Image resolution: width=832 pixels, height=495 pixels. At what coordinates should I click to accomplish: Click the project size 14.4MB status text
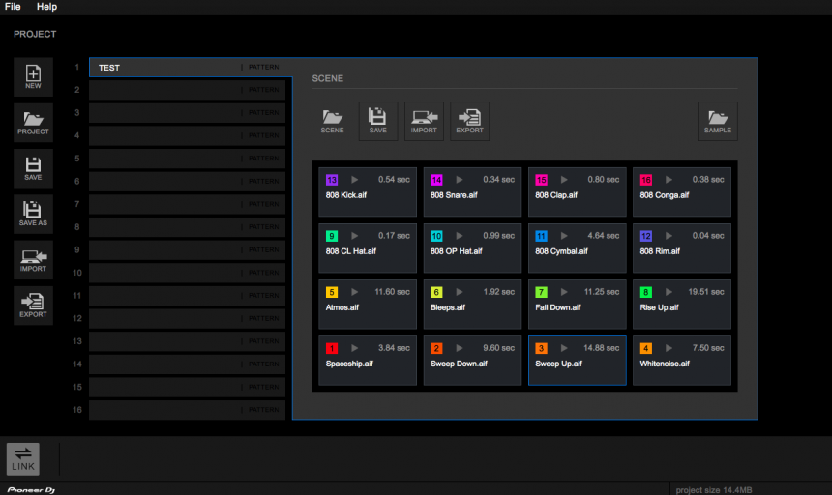point(714,490)
